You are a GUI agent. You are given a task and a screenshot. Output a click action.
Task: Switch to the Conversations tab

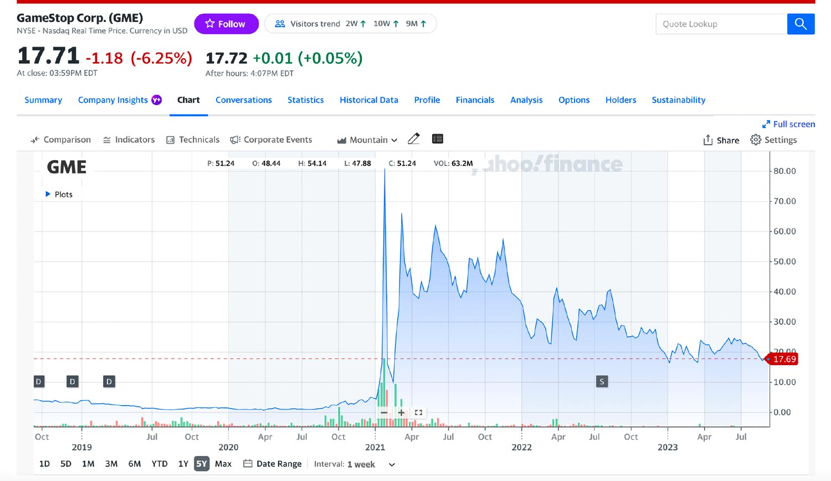point(244,100)
